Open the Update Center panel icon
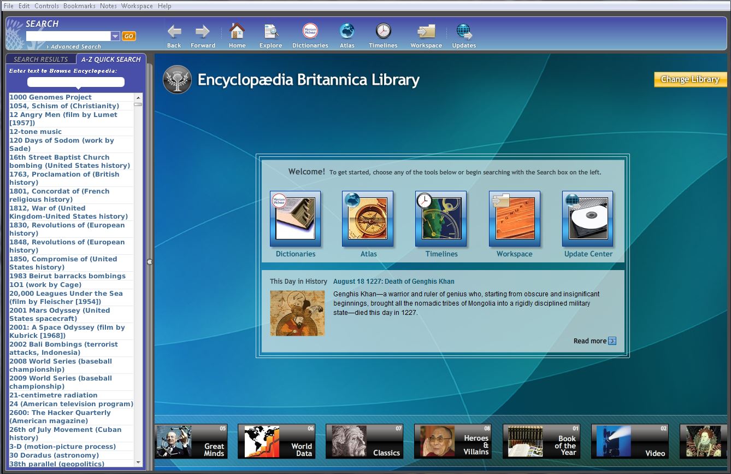 (x=587, y=219)
